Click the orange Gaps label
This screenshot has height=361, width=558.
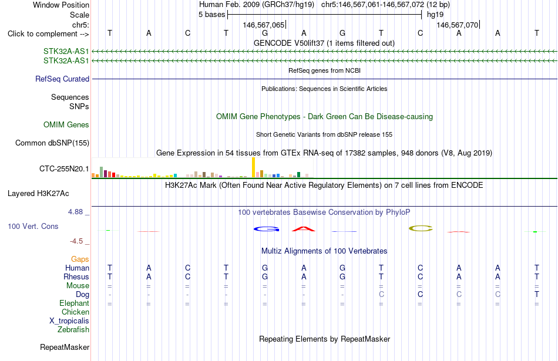pyautogui.click(x=80, y=259)
